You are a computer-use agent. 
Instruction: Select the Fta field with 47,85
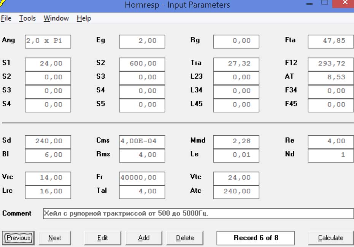[331, 41]
